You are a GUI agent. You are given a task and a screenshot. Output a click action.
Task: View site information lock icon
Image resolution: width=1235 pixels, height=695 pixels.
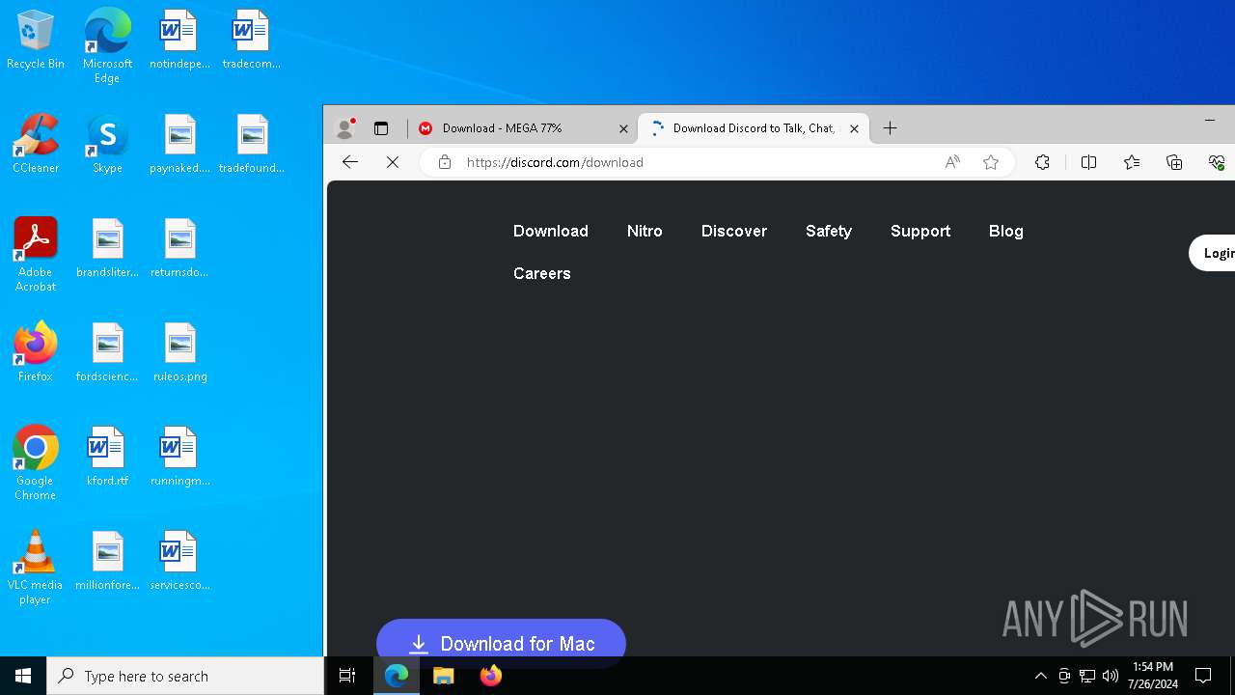pyautogui.click(x=445, y=162)
